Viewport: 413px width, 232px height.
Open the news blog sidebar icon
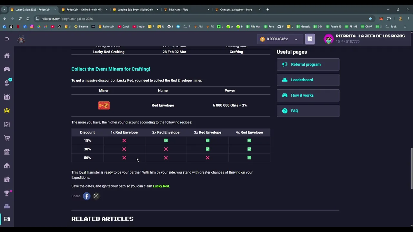pyautogui.click(x=7, y=219)
